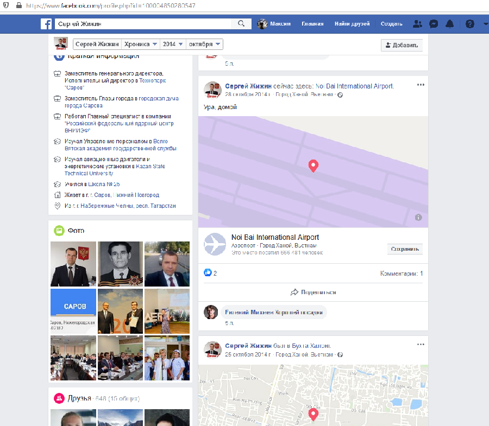
Task: Click the red map pin at airport
Action: [x=313, y=166]
